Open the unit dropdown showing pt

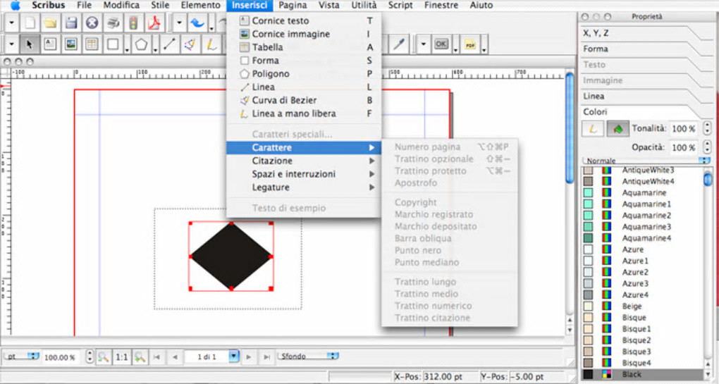click(22, 356)
